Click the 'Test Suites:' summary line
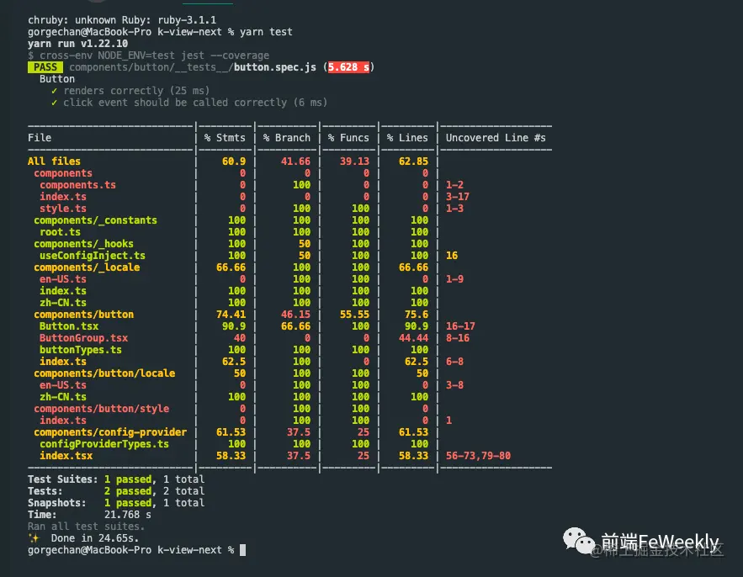The width and height of the screenshot is (743, 577). [116, 479]
